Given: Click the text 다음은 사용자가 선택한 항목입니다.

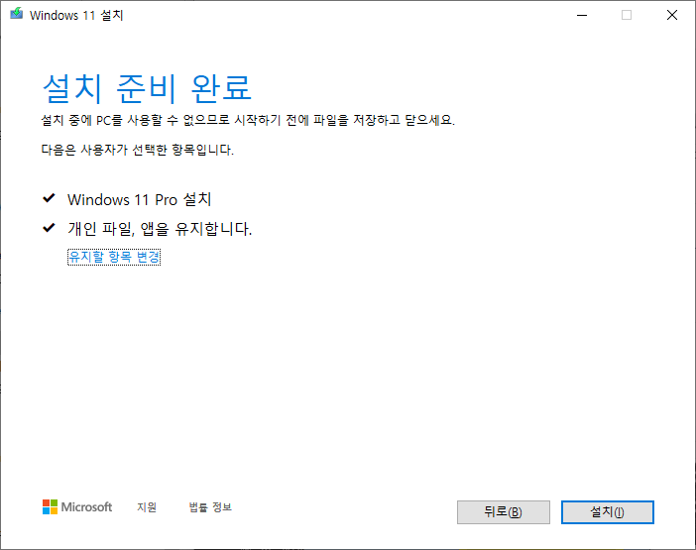Looking at the screenshot, I should 138,150.
